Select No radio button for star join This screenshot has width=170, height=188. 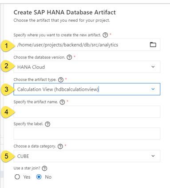click(39, 177)
